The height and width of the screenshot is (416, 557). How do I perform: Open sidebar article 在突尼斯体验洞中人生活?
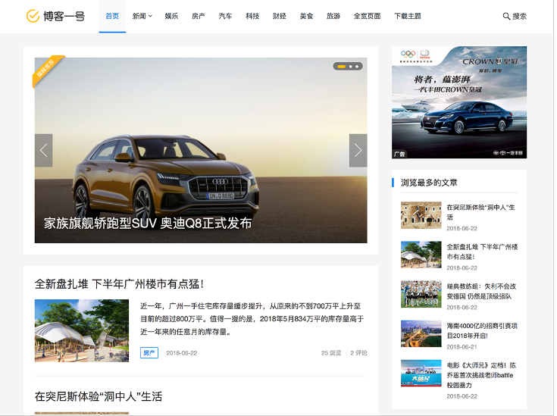(480, 212)
